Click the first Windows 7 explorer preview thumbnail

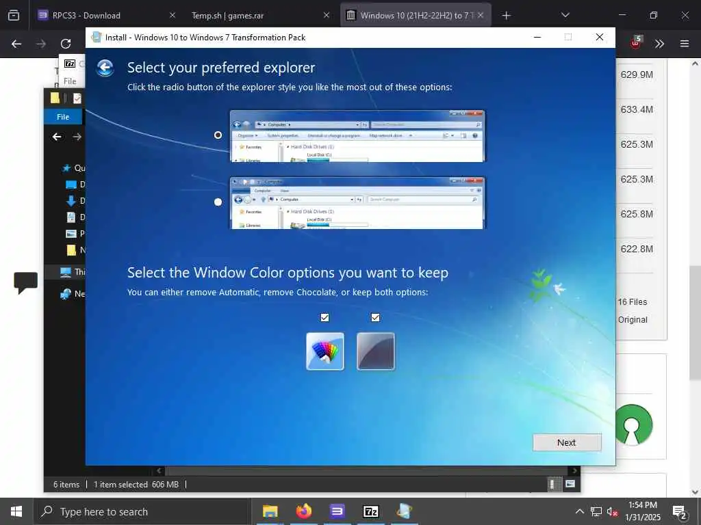(x=357, y=136)
